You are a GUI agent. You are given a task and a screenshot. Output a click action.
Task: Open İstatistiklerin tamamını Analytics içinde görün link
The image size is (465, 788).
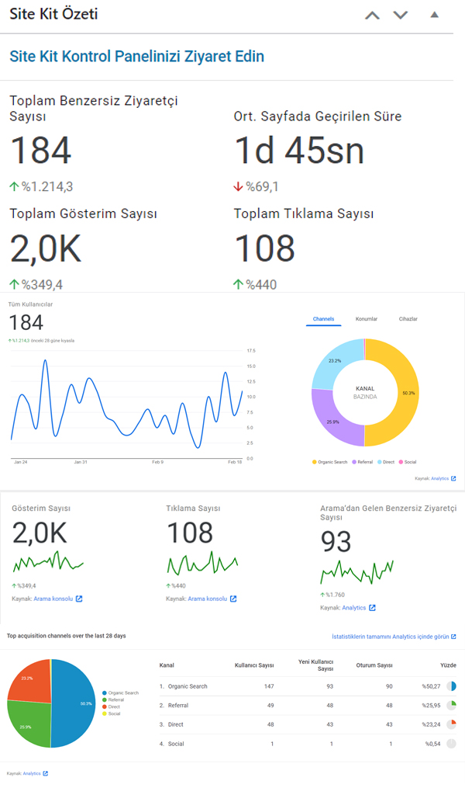click(x=391, y=637)
